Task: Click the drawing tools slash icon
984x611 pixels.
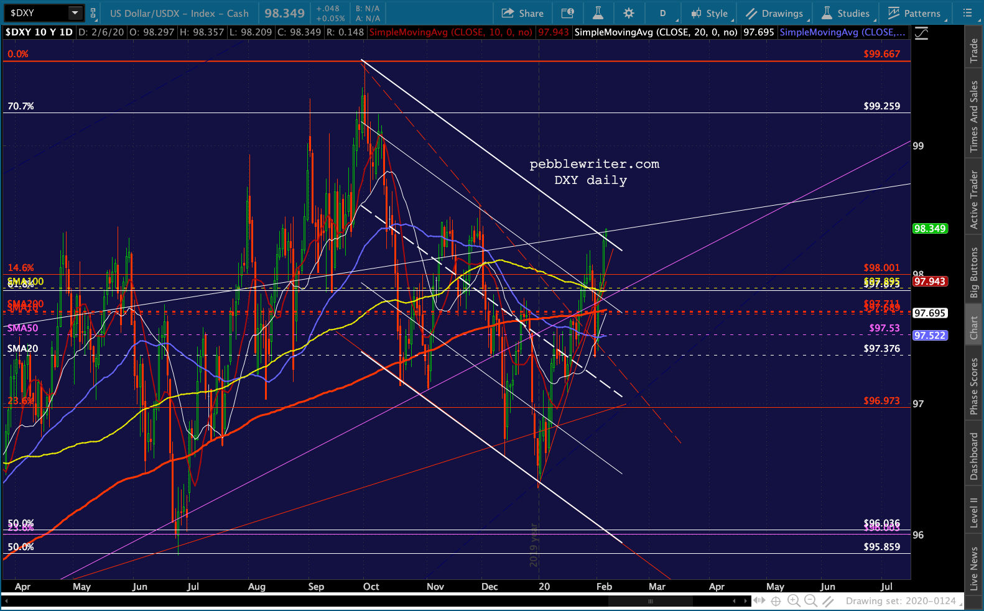Action: (x=828, y=601)
